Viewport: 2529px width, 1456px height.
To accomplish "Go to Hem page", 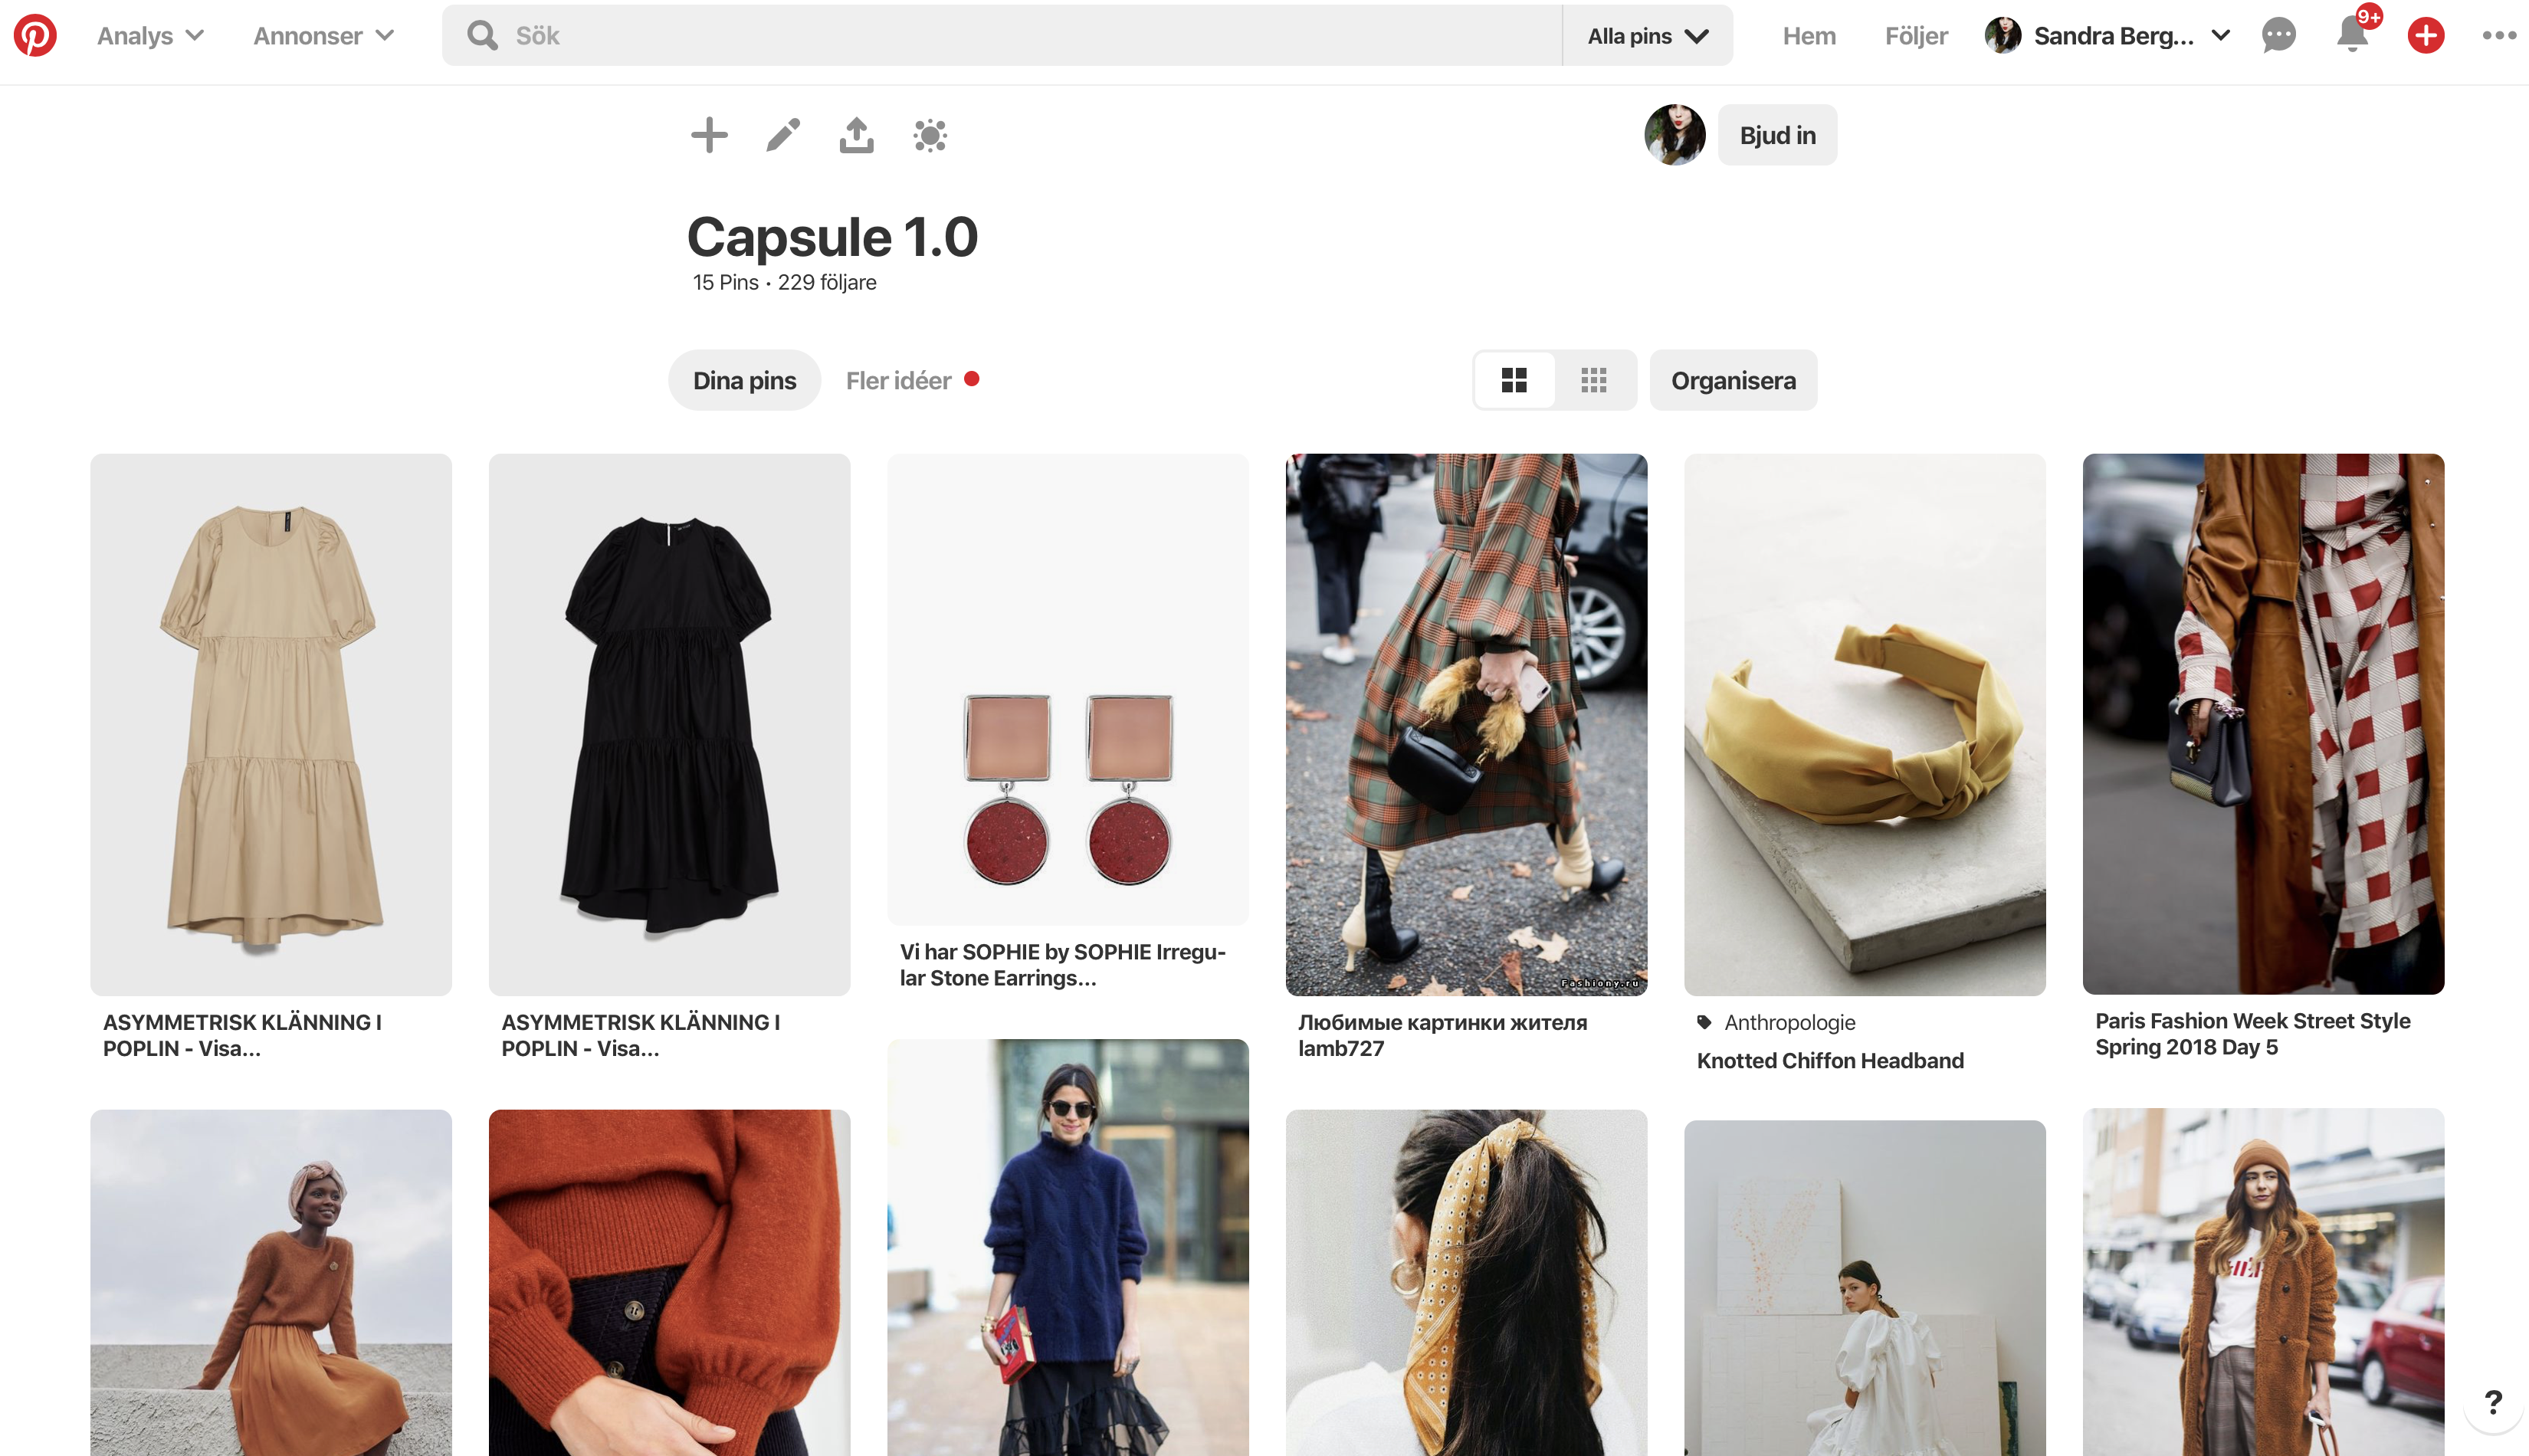I will click(1808, 36).
